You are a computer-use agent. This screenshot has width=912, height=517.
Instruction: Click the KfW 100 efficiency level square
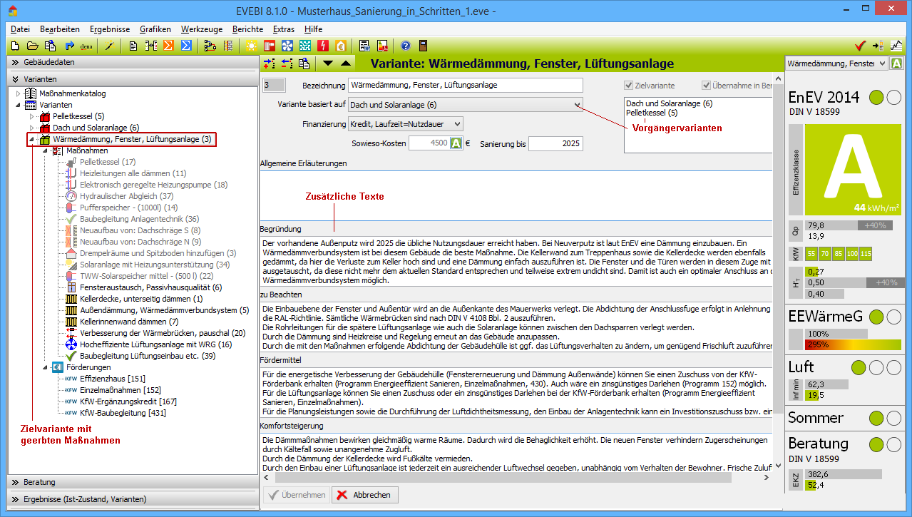[x=851, y=254]
